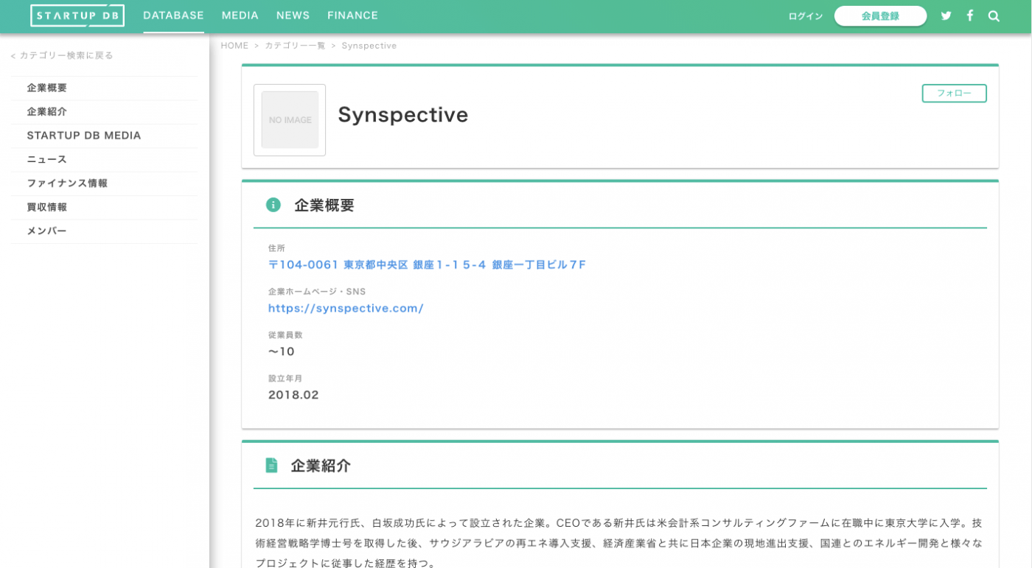Screen dimensions: 1032x568
Task: Go back via カテゴリー検索に戻る
Action: [62, 55]
